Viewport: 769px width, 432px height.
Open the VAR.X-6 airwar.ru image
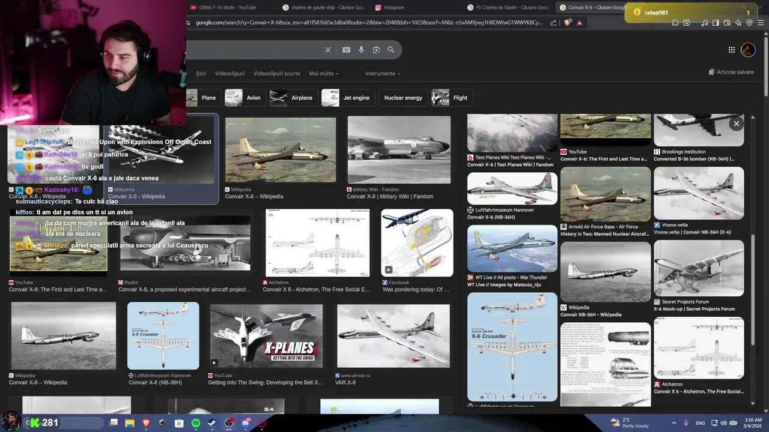(394, 336)
